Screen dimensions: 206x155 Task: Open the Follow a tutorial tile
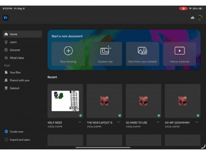pyautogui.click(x=179, y=54)
